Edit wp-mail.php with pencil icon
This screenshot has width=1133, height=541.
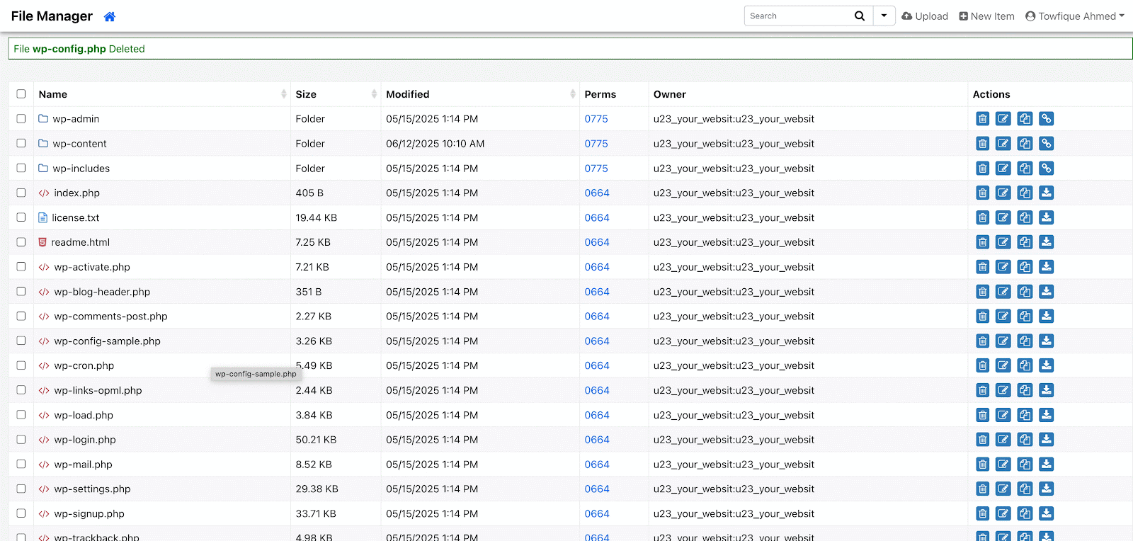(1003, 465)
